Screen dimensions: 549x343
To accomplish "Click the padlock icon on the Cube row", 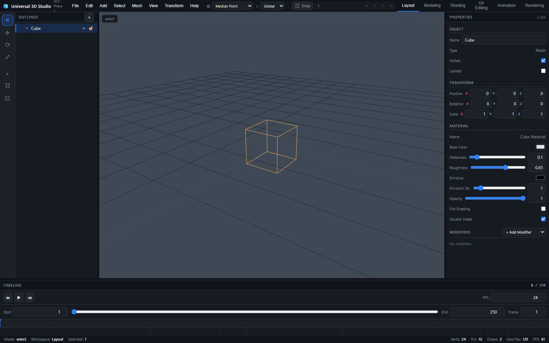I will (x=91, y=28).
